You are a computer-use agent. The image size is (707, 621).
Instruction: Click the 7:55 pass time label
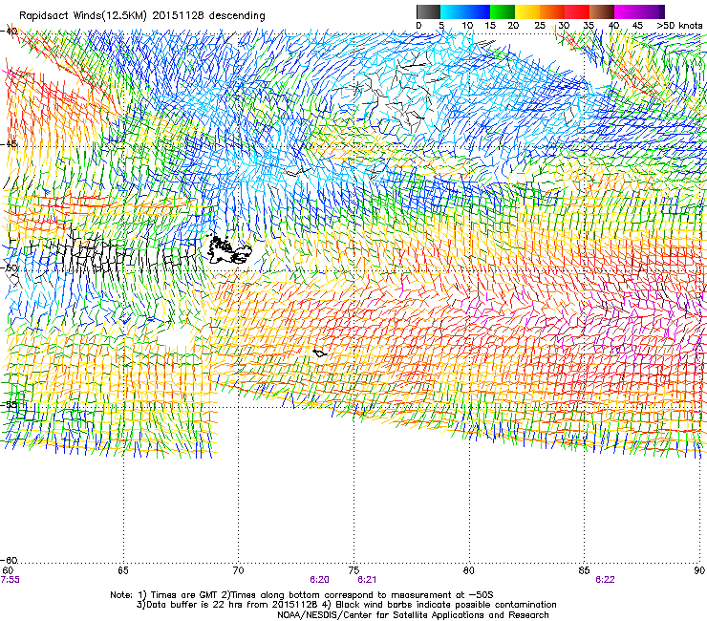(10, 580)
